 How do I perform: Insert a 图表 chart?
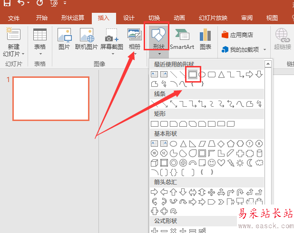(x=206, y=39)
